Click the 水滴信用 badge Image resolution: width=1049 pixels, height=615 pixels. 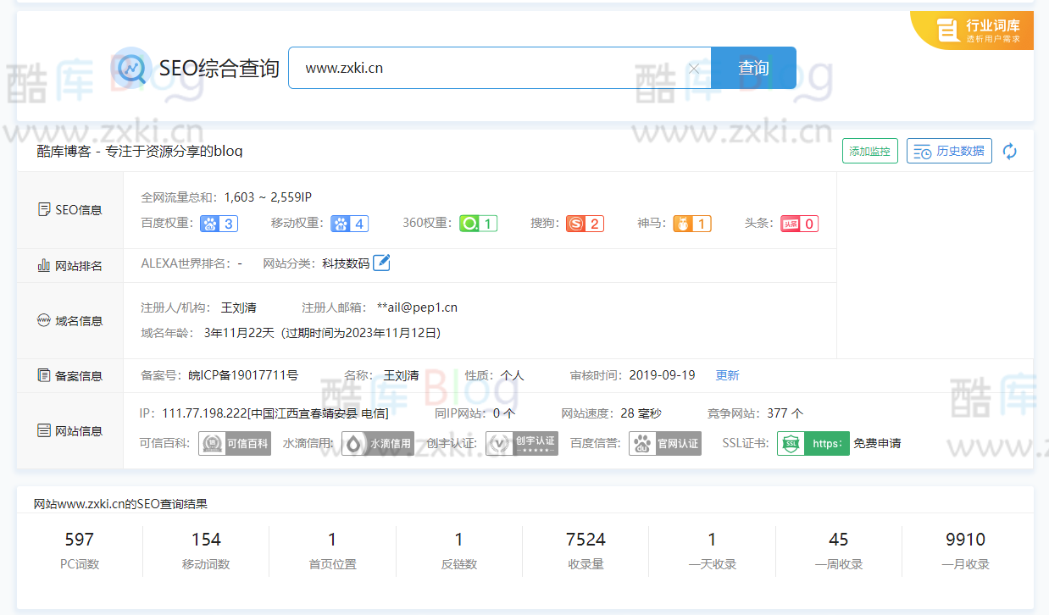[x=378, y=443]
